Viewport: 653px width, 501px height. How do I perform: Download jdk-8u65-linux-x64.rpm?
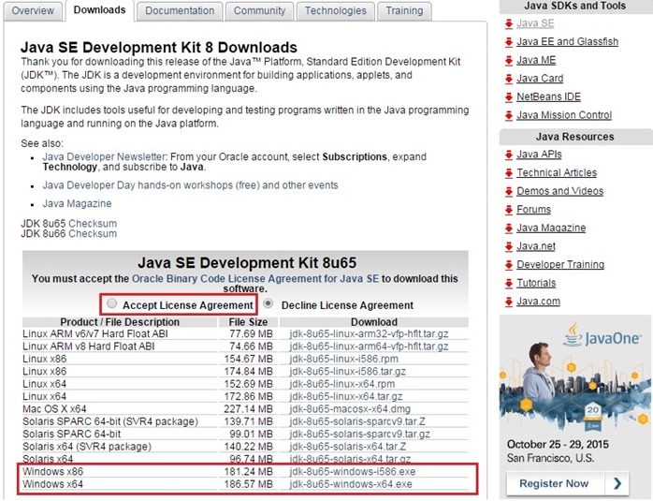tap(341, 384)
